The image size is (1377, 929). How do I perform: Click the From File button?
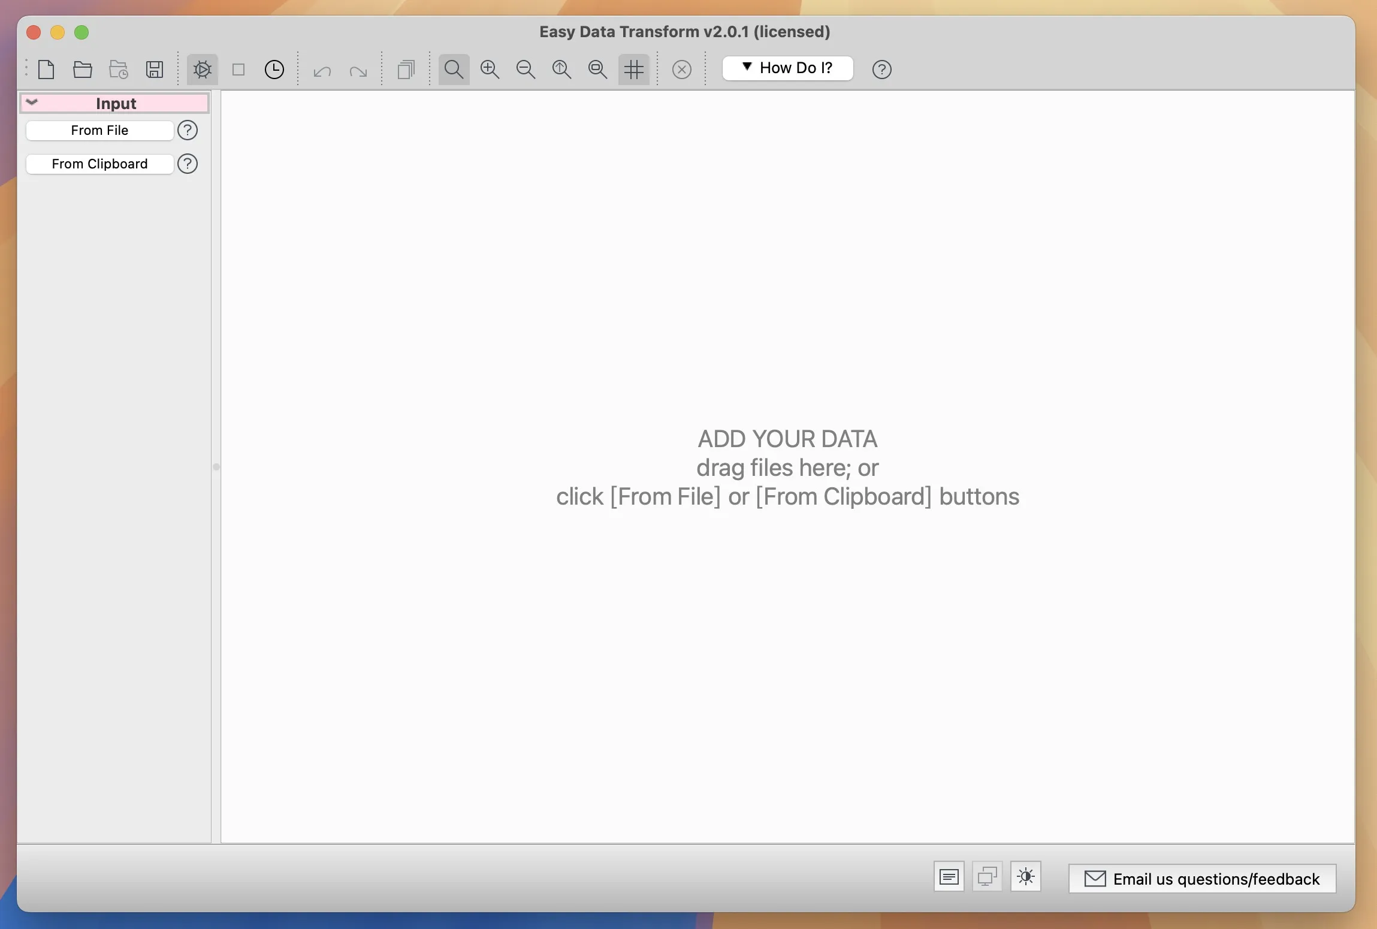99,131
